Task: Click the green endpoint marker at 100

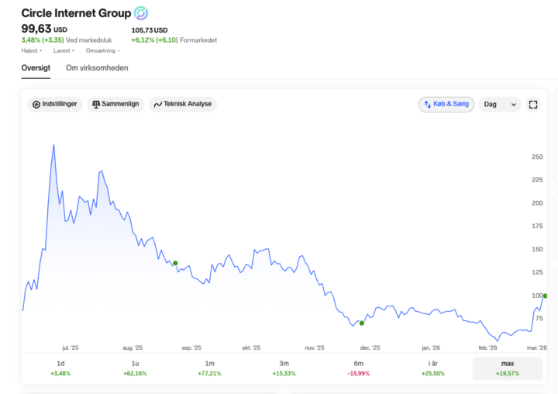Action: point(545,296)
